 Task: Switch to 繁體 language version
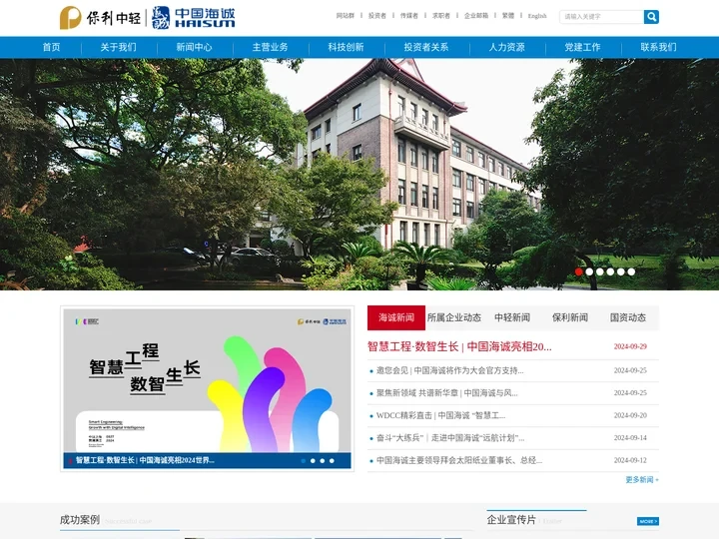tap(508, 16)
